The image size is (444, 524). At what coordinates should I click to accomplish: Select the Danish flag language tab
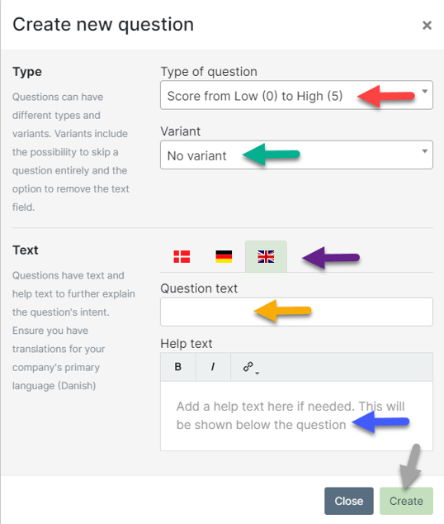(182, 257)
